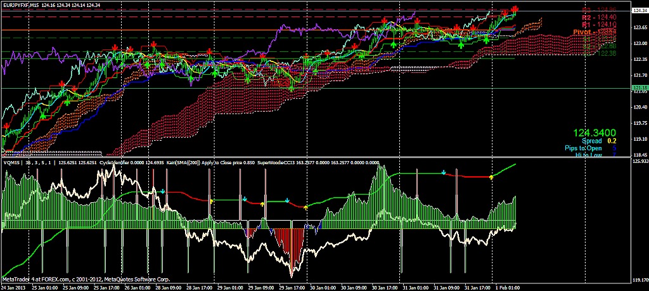
Task: Click the rightmost red arrow at chart top
Action: click(514, 10)
